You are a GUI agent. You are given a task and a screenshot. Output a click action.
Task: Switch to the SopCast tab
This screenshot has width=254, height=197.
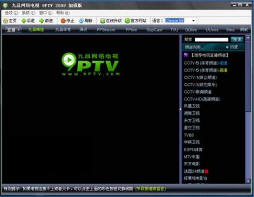pos(155,30)
